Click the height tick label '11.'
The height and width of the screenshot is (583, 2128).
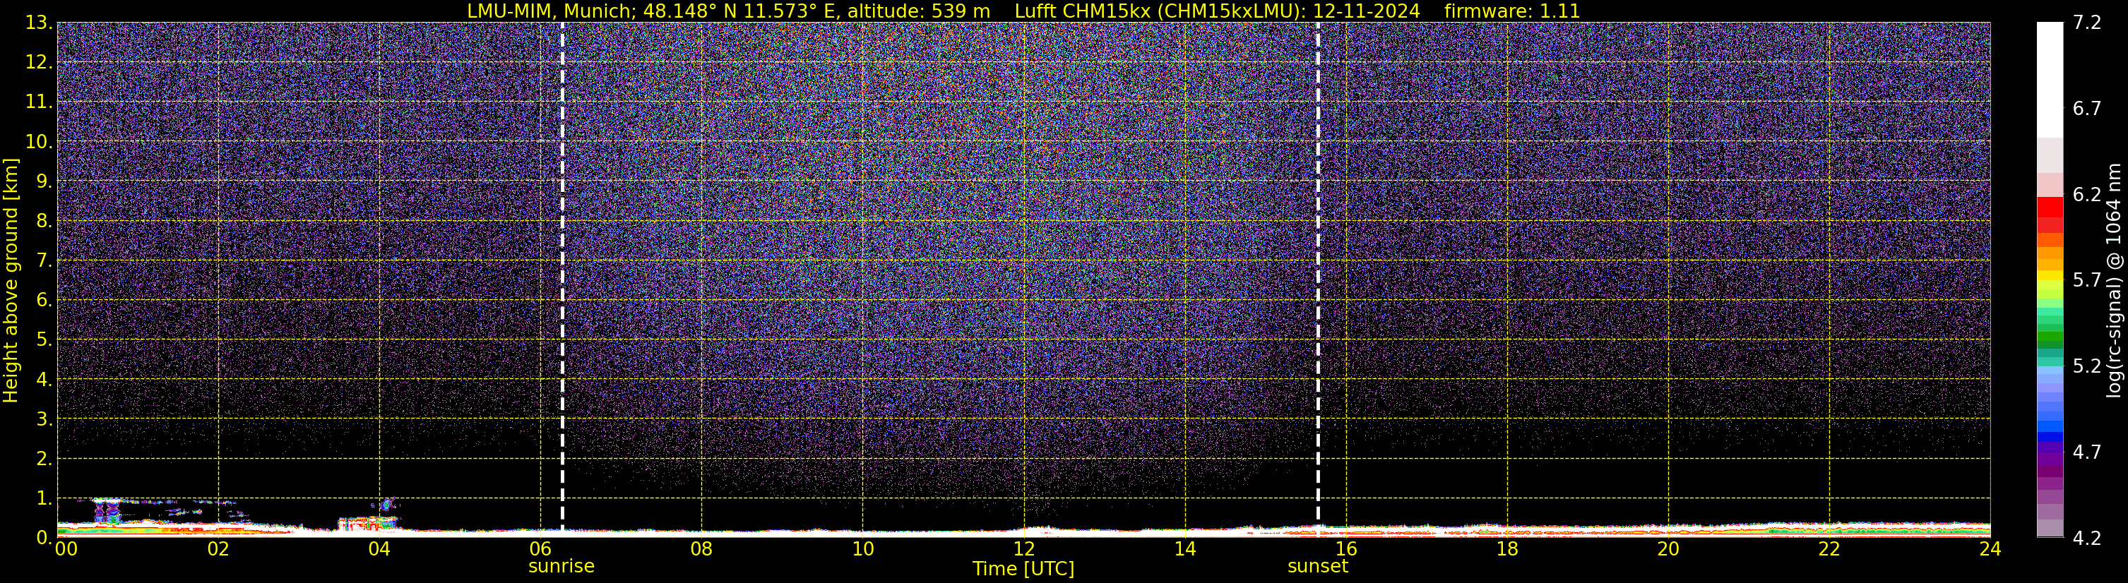point(39,102)
